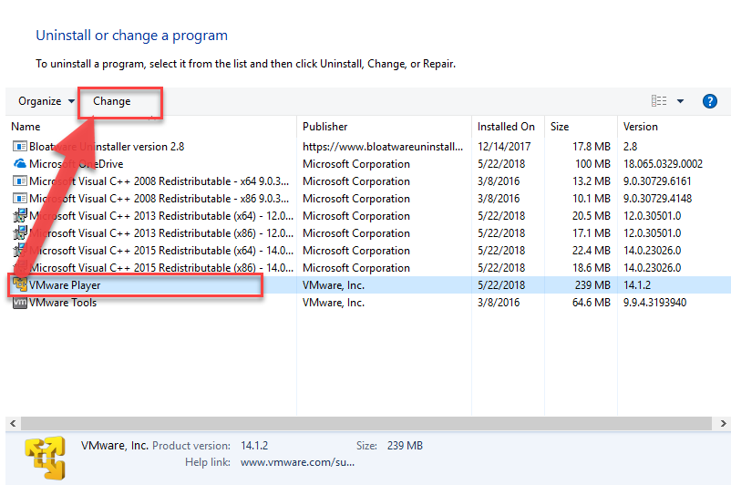Click the Visual C++ 2008 x86 icon
731x485 pixels.
pos(19,198)
